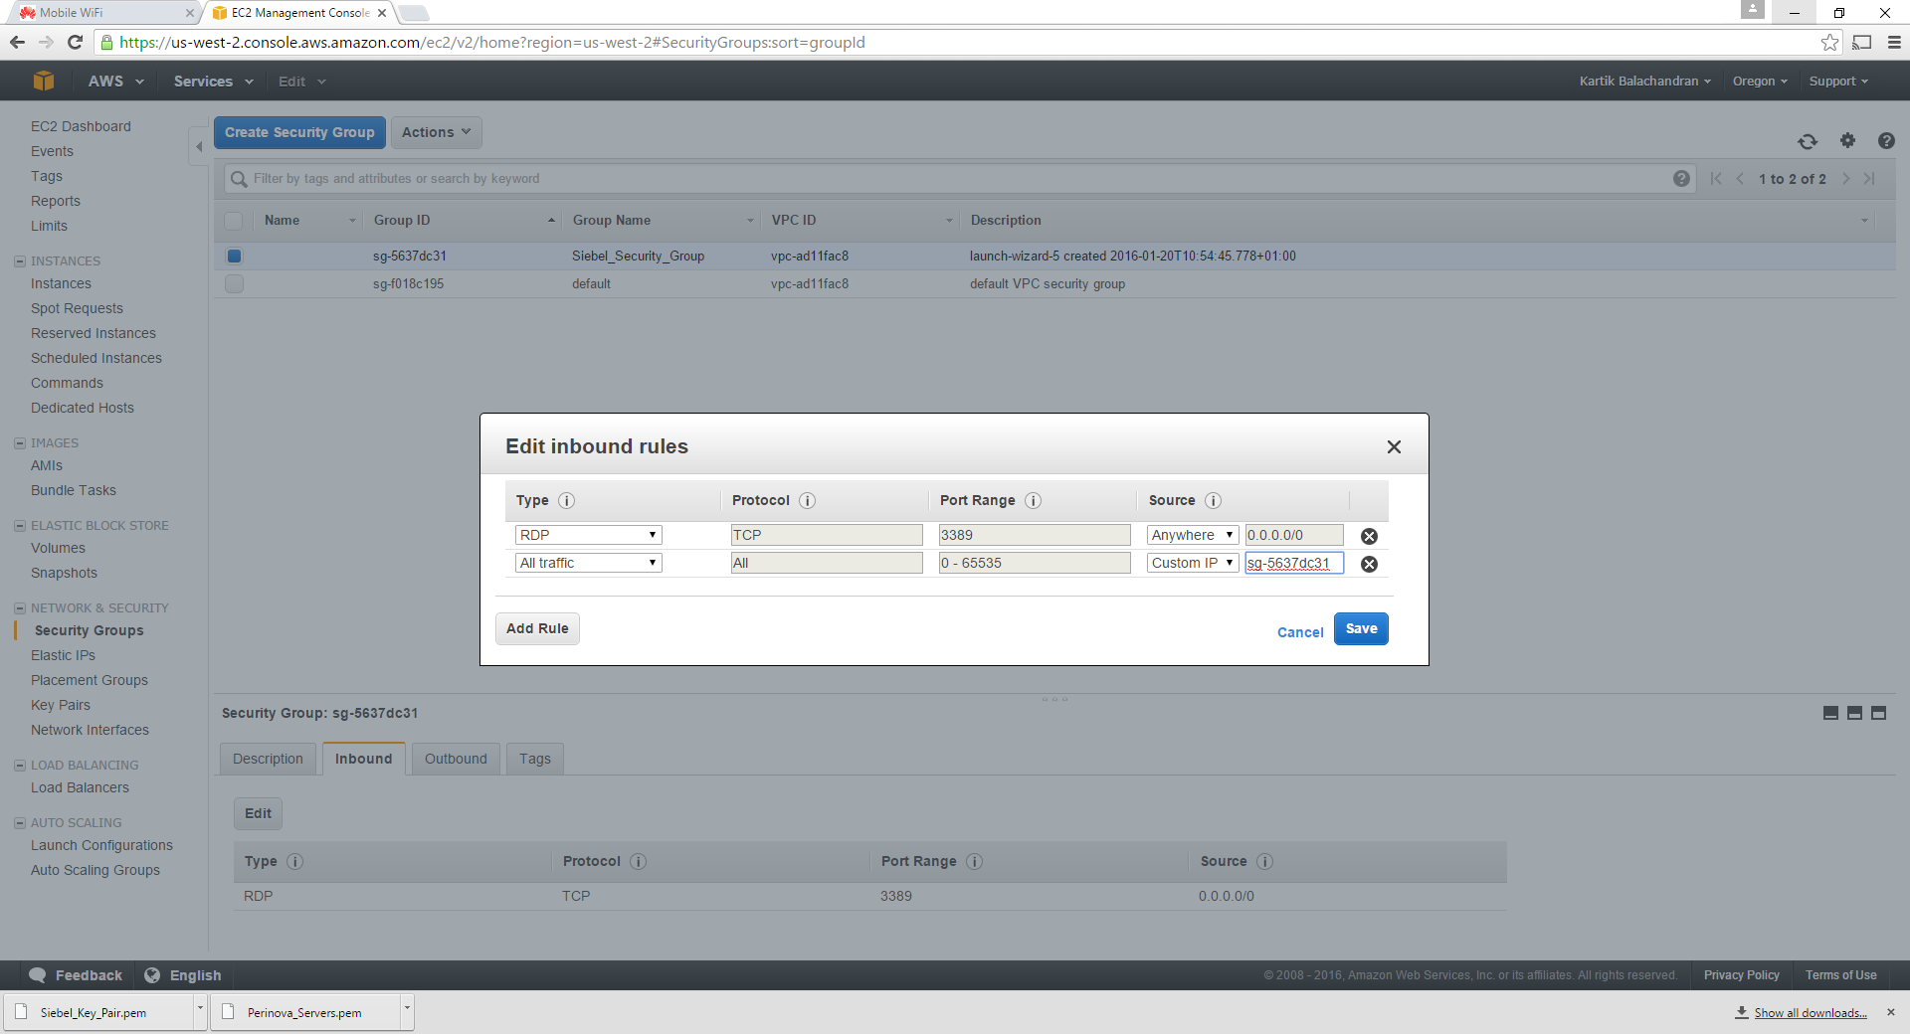Switch to the Tags tab

click(x=534, y=759)
